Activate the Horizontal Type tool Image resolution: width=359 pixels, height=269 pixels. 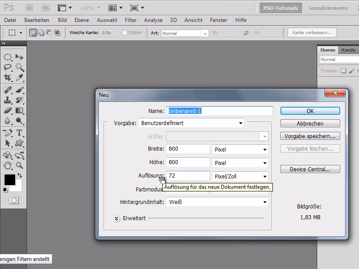pos(20,133)
